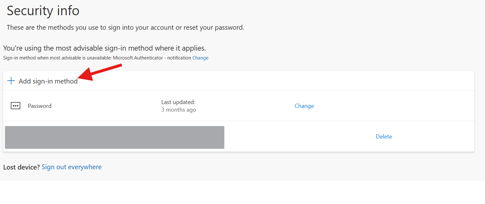Image resolution: width=485 pixels, height=204 pixels.
Task: Sign out everywhere link
Action: click(x=72, y=167)
